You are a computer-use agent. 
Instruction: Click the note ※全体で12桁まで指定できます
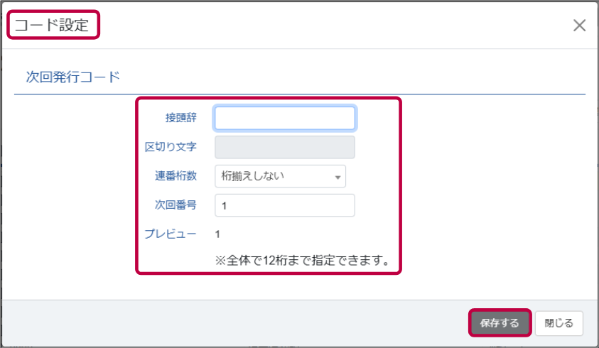303,261
